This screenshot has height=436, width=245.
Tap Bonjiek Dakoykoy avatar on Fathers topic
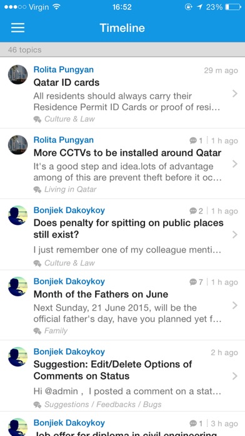(x=17, y=286)
